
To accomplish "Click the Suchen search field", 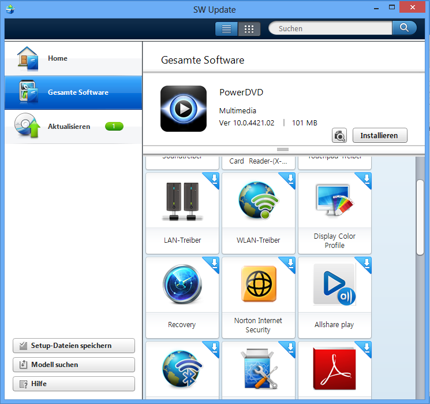I will pos(330,28).
